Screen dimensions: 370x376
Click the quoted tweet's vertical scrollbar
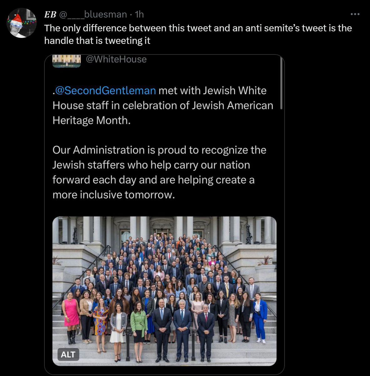[281, 83]
